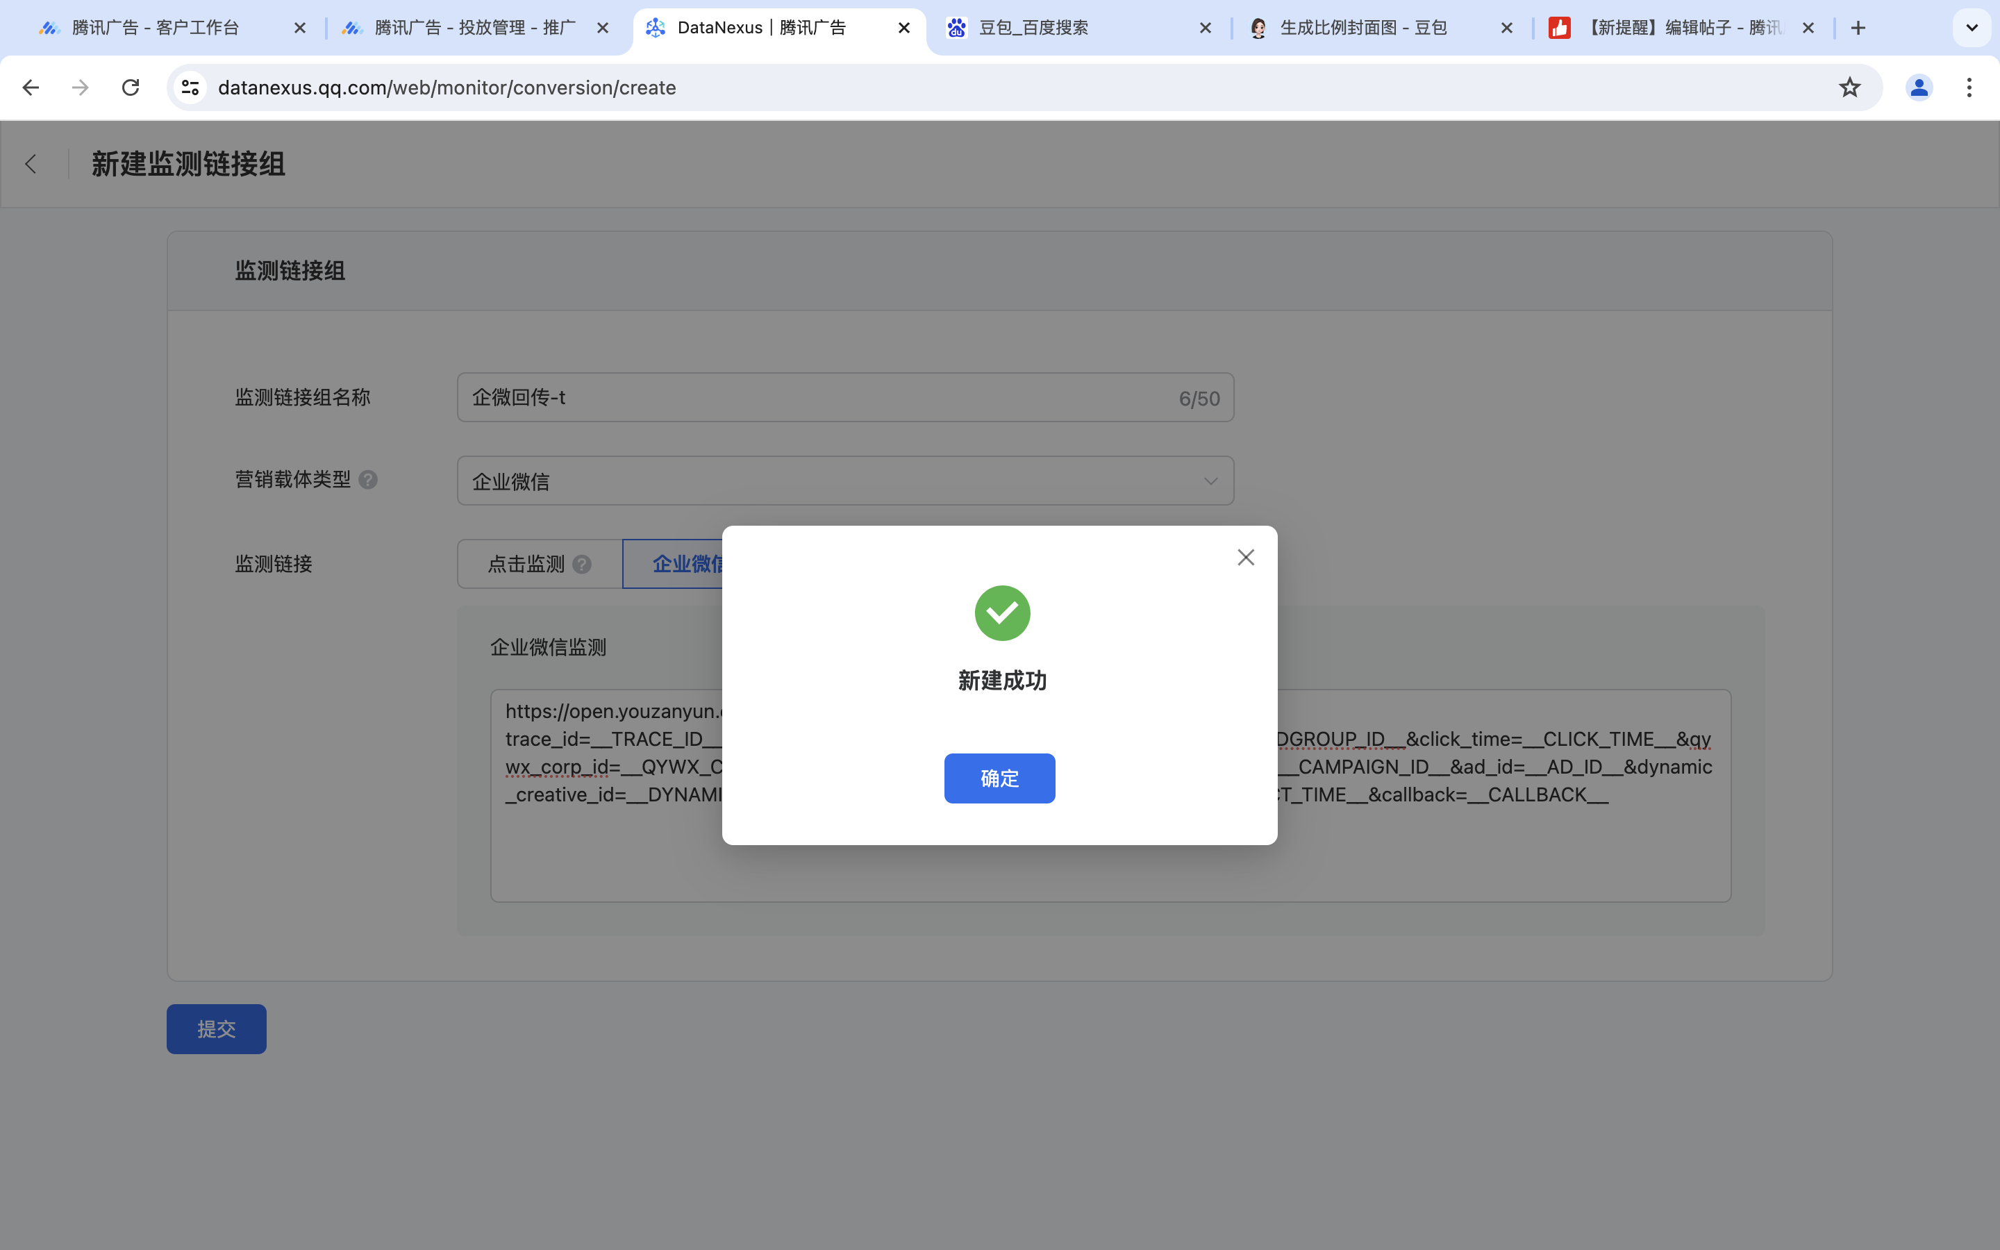This screenshot has height=1250, width=2000.
Task: Close the 新建成功 dialog with the X
Action: tap(1245, 557)
